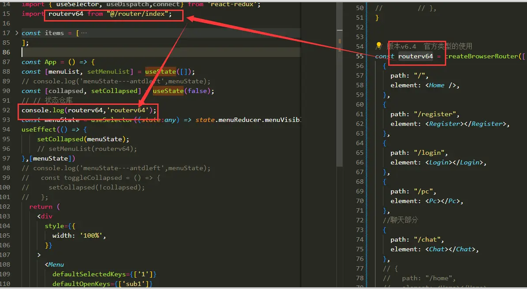Click "defaultOpenKeys={['sub1']}" prop
The height and width of the screenshot is (289, 527).
(102, 284)
